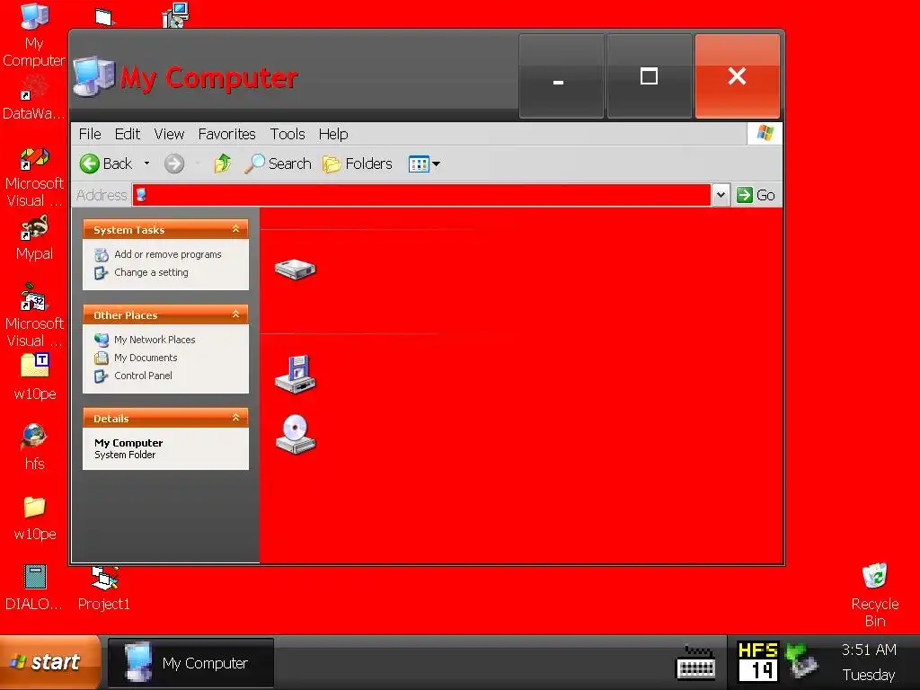The width and height of the screenshot is (920, 690).
Task: Click Add or remove programs link
Action: 168,254
